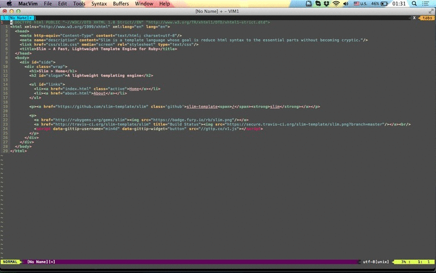
Task: Click the window title '[No Name] + - VIM1'
Action: [x=217, y=11]
